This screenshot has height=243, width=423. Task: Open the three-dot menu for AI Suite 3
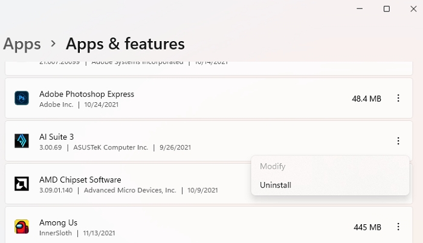[x=398, y=141]
